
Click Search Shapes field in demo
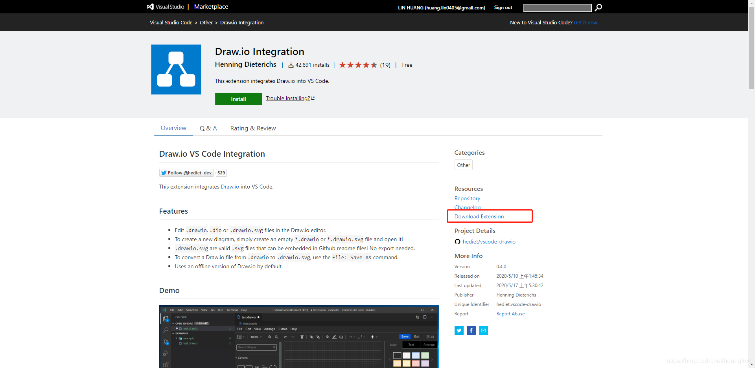pyautogui.click(x=256, y=347)
